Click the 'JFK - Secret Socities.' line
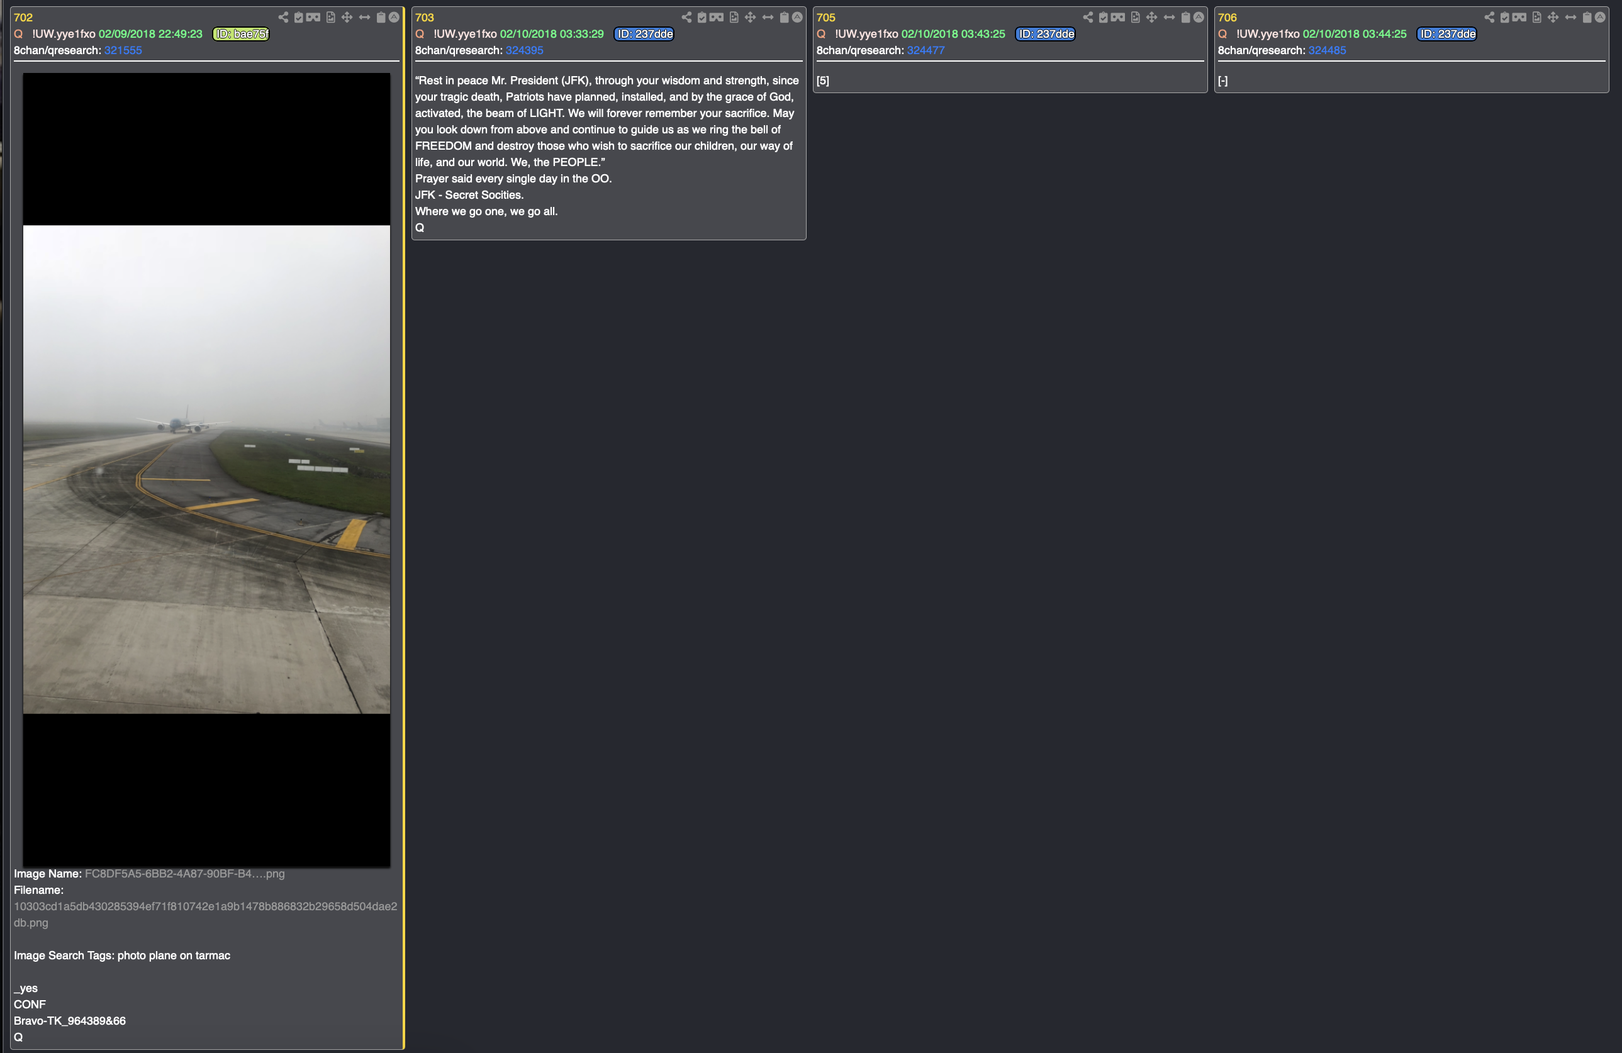Viewport: 1622px width, 1053px height. (469, 195)
